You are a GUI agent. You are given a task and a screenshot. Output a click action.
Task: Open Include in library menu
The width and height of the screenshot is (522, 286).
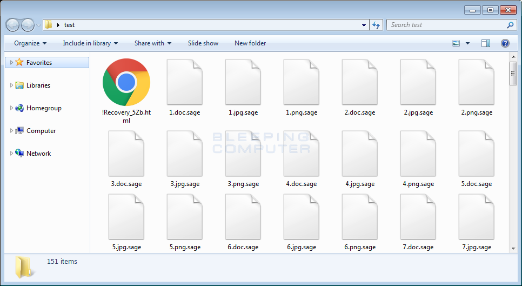(x=90, y=43)
